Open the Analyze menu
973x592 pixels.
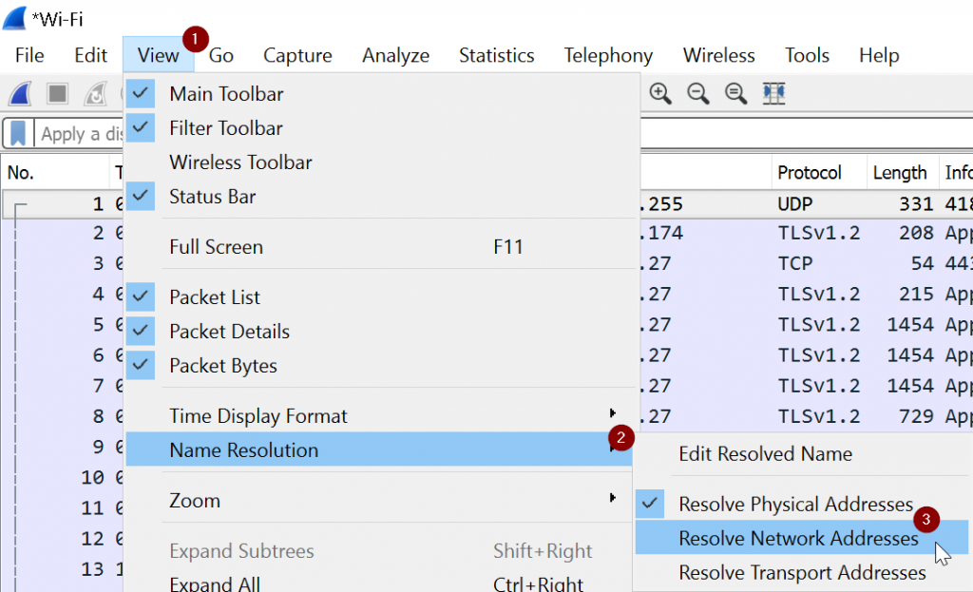[x=395, y=55]
